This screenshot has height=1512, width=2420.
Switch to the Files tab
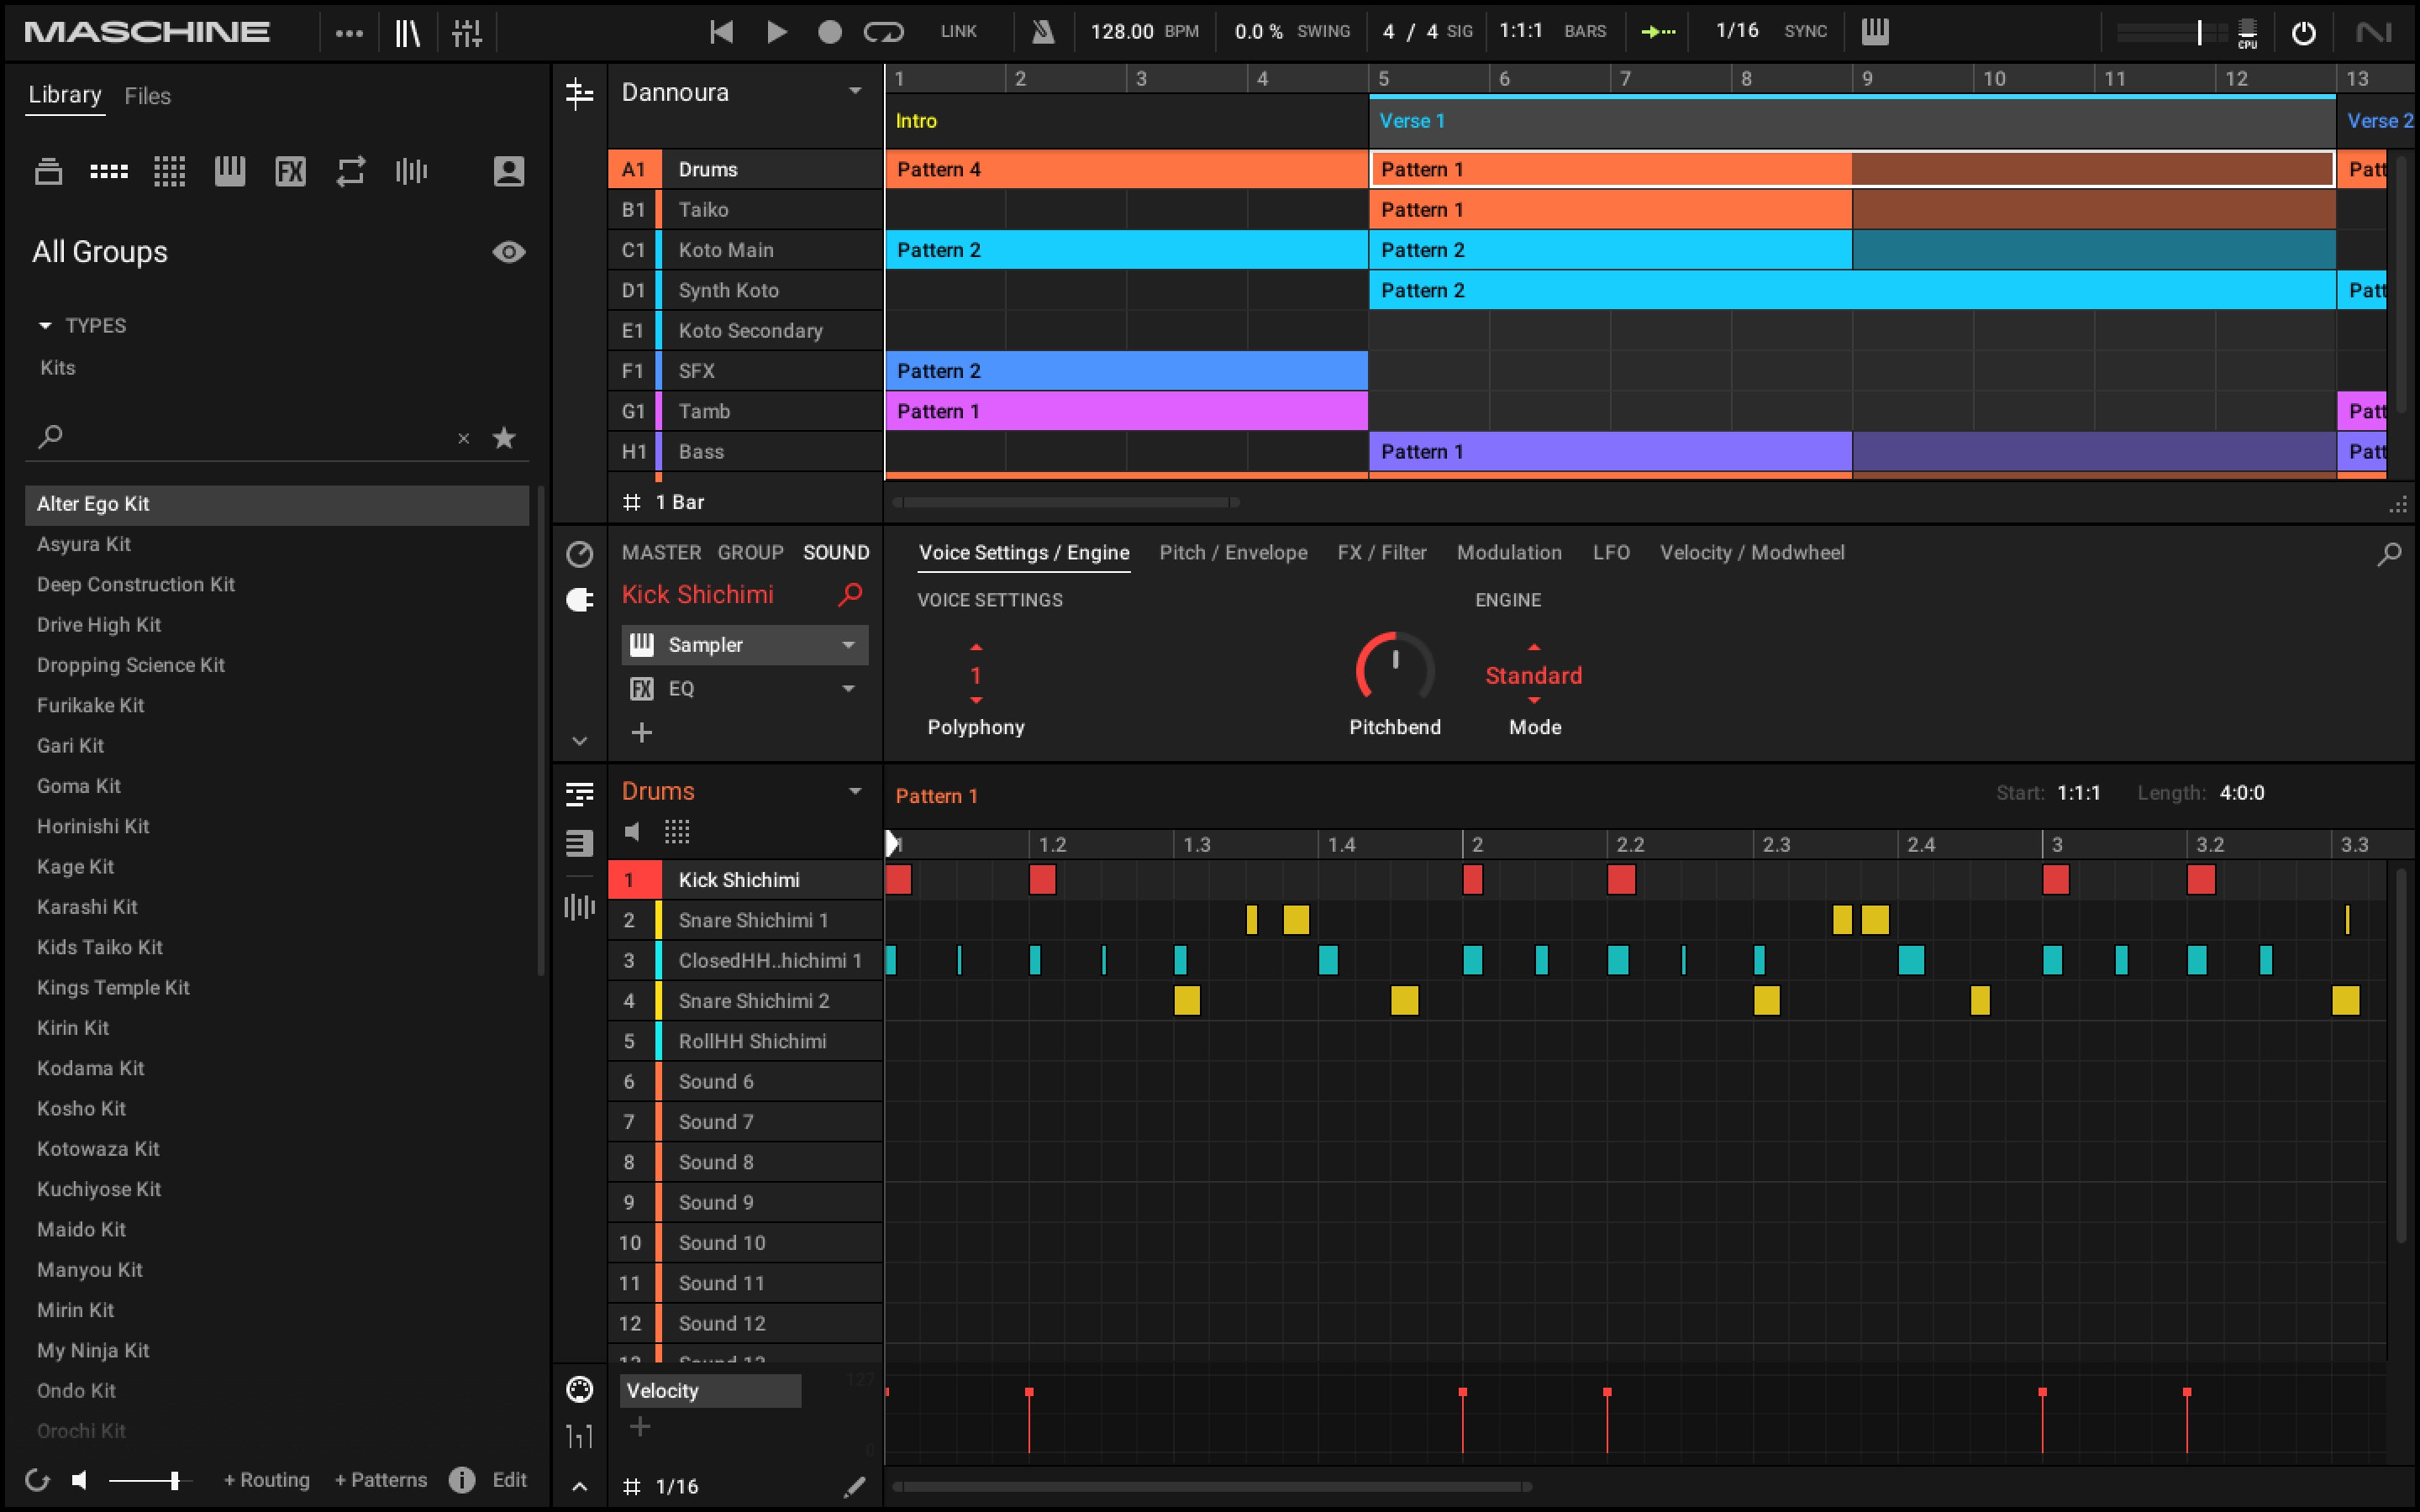click(x=147, y=96)
